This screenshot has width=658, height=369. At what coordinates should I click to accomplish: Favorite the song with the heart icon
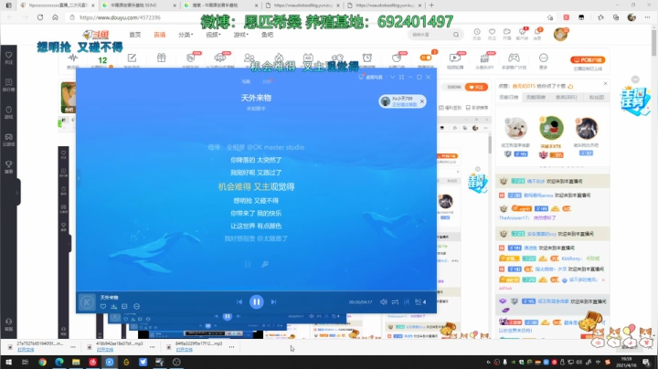click(x=102, y=307)
